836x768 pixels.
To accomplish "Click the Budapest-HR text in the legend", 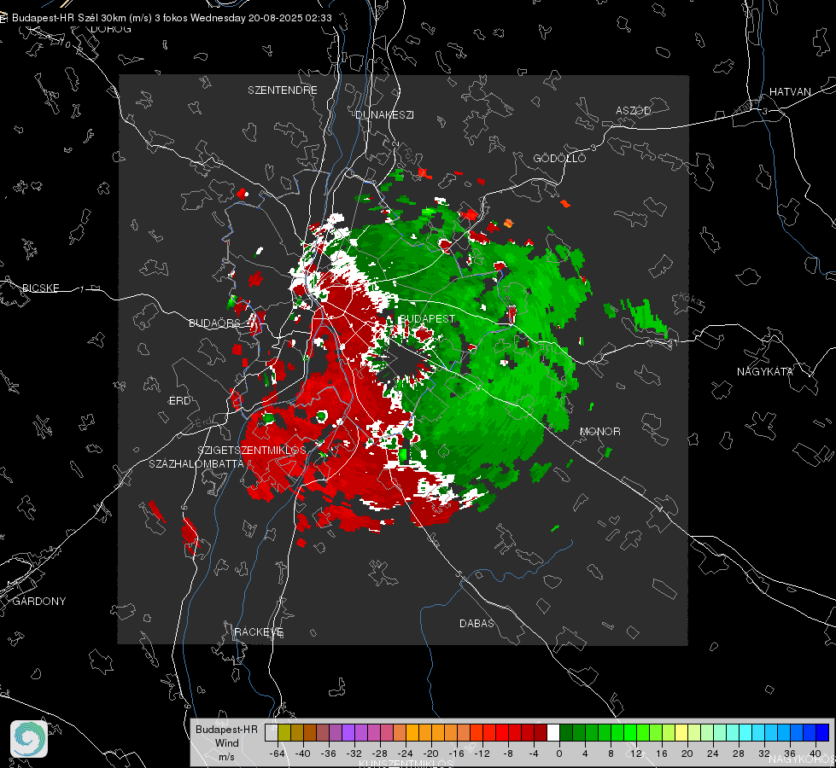I will (226, 730).
